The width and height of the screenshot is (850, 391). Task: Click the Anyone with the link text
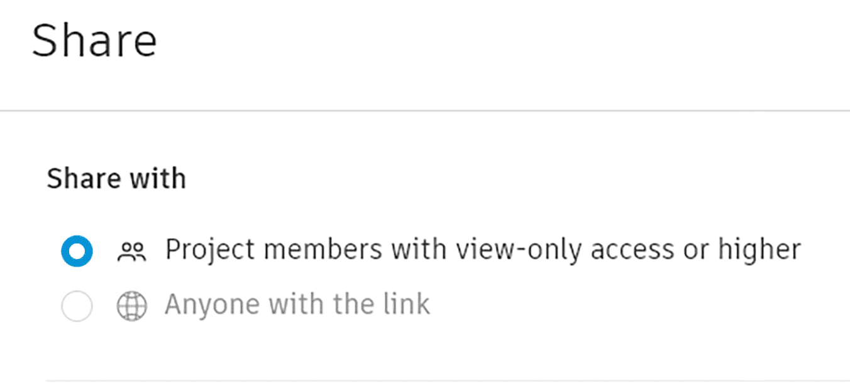pyautogui.click(x=297, y=304)
